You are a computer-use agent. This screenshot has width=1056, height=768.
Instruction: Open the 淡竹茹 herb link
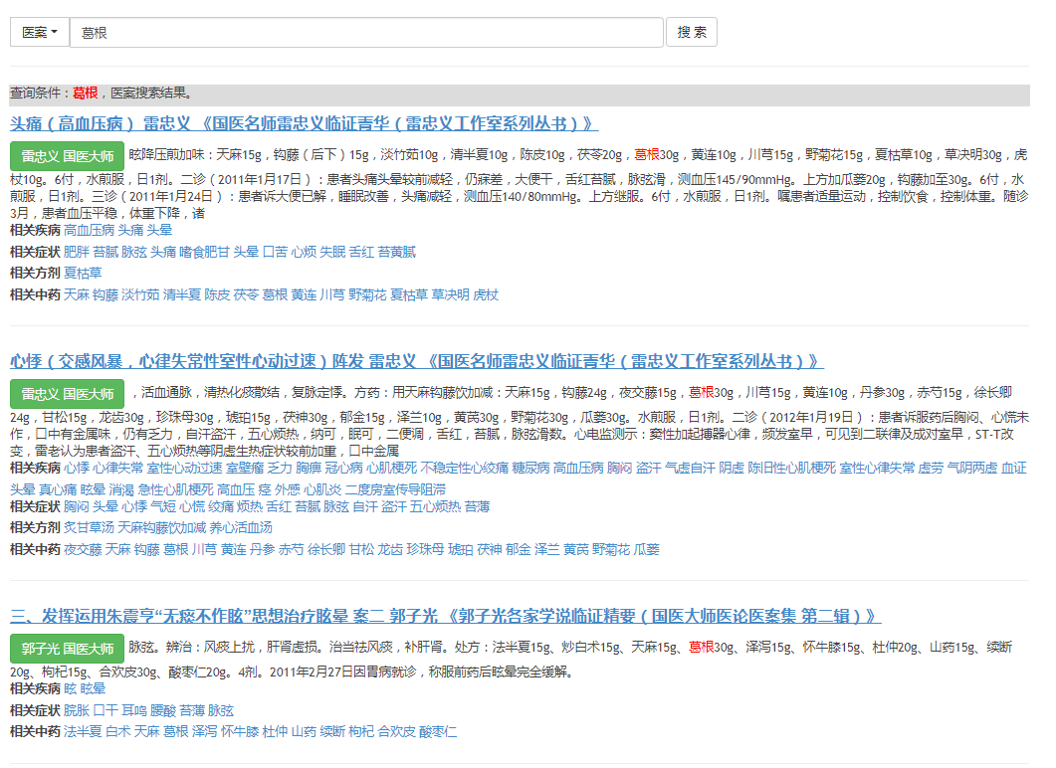140,294
